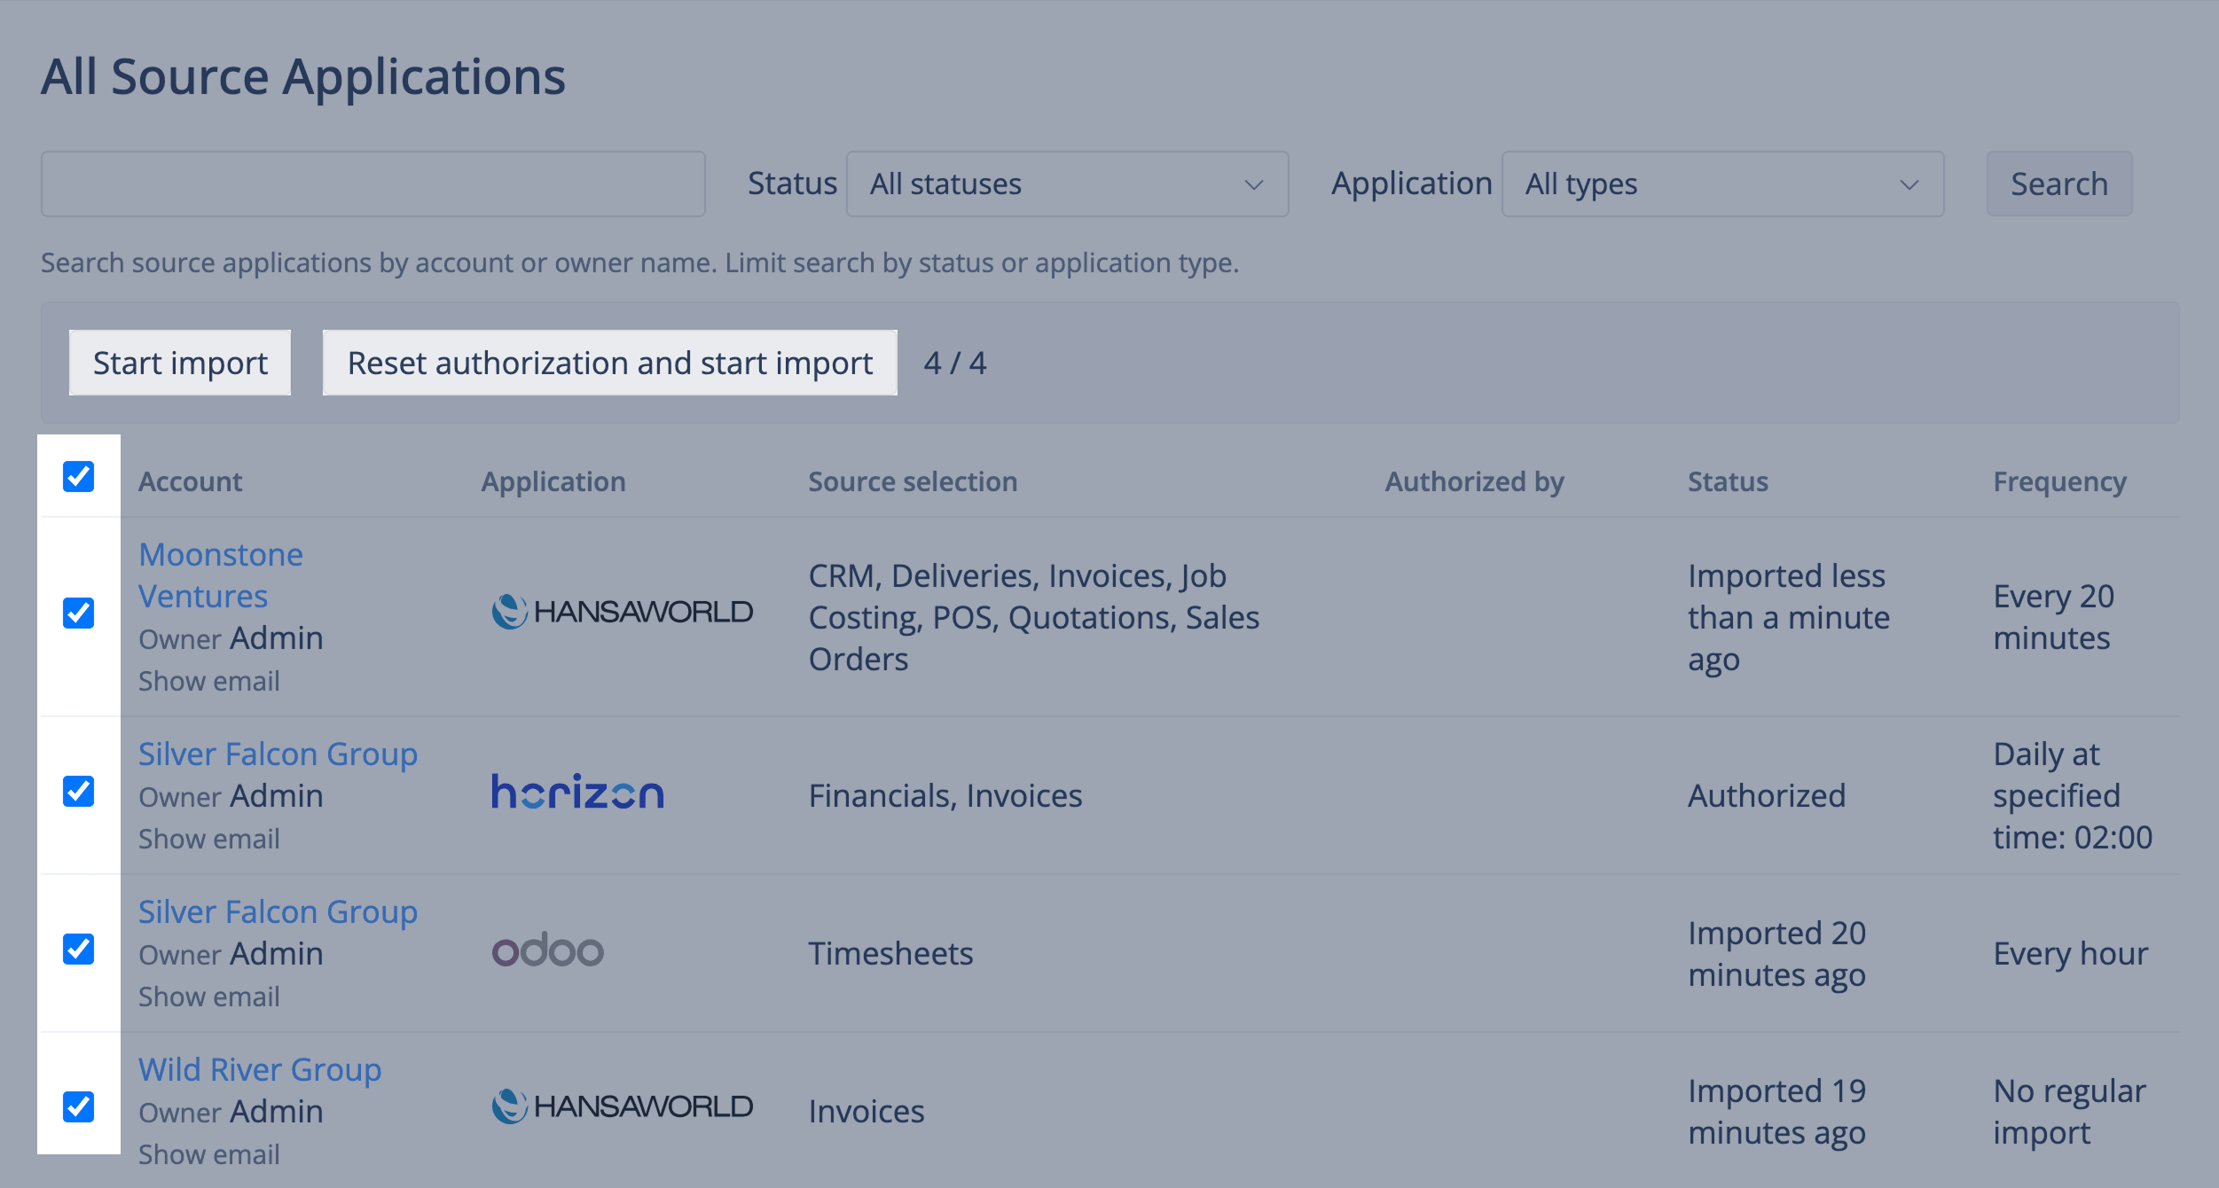2219x1188 pixels.
Task: Click the HansaWorld logo in Moonstone Ventures row
Action: pos(622,612)
